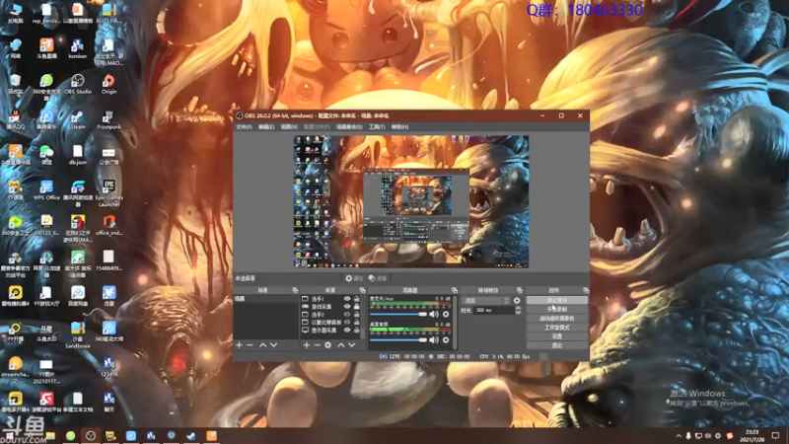Open Origin desktop shortcut

(x=108, y=85)
